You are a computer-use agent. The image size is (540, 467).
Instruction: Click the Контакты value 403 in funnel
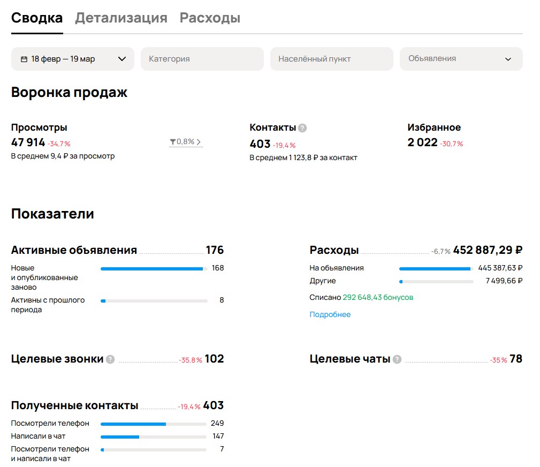coord(260,144)
